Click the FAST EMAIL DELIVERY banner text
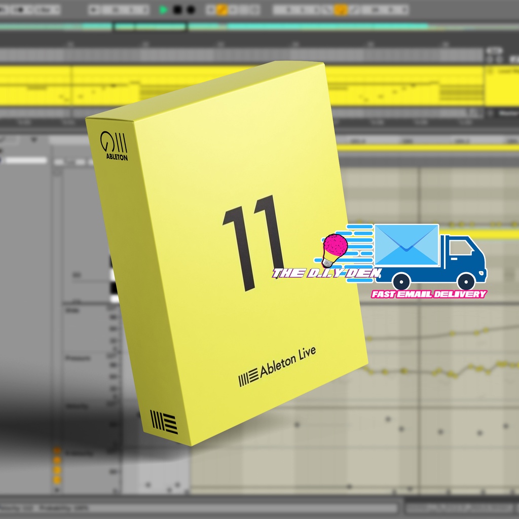The height and width of the screenshot is (519, 519). pyautogui.click(x=428, y=292)
